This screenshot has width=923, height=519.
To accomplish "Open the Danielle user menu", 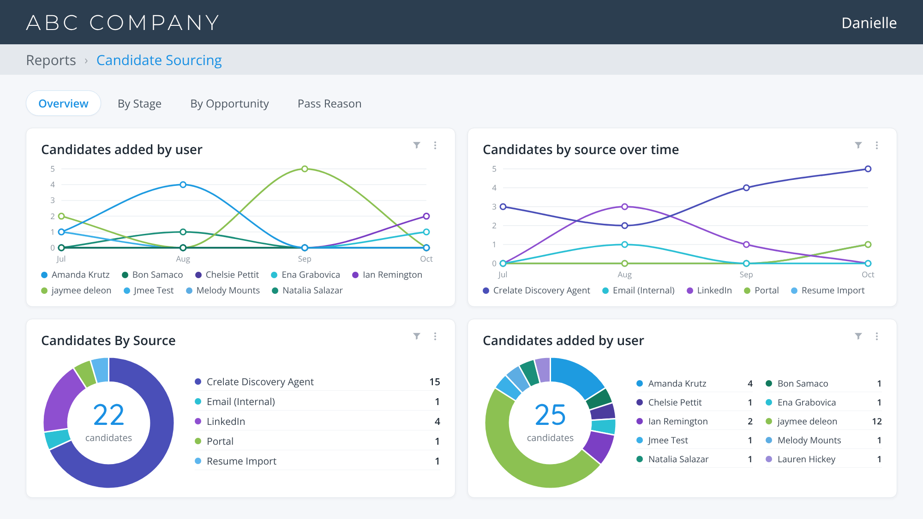I will (x=869, y=23).
